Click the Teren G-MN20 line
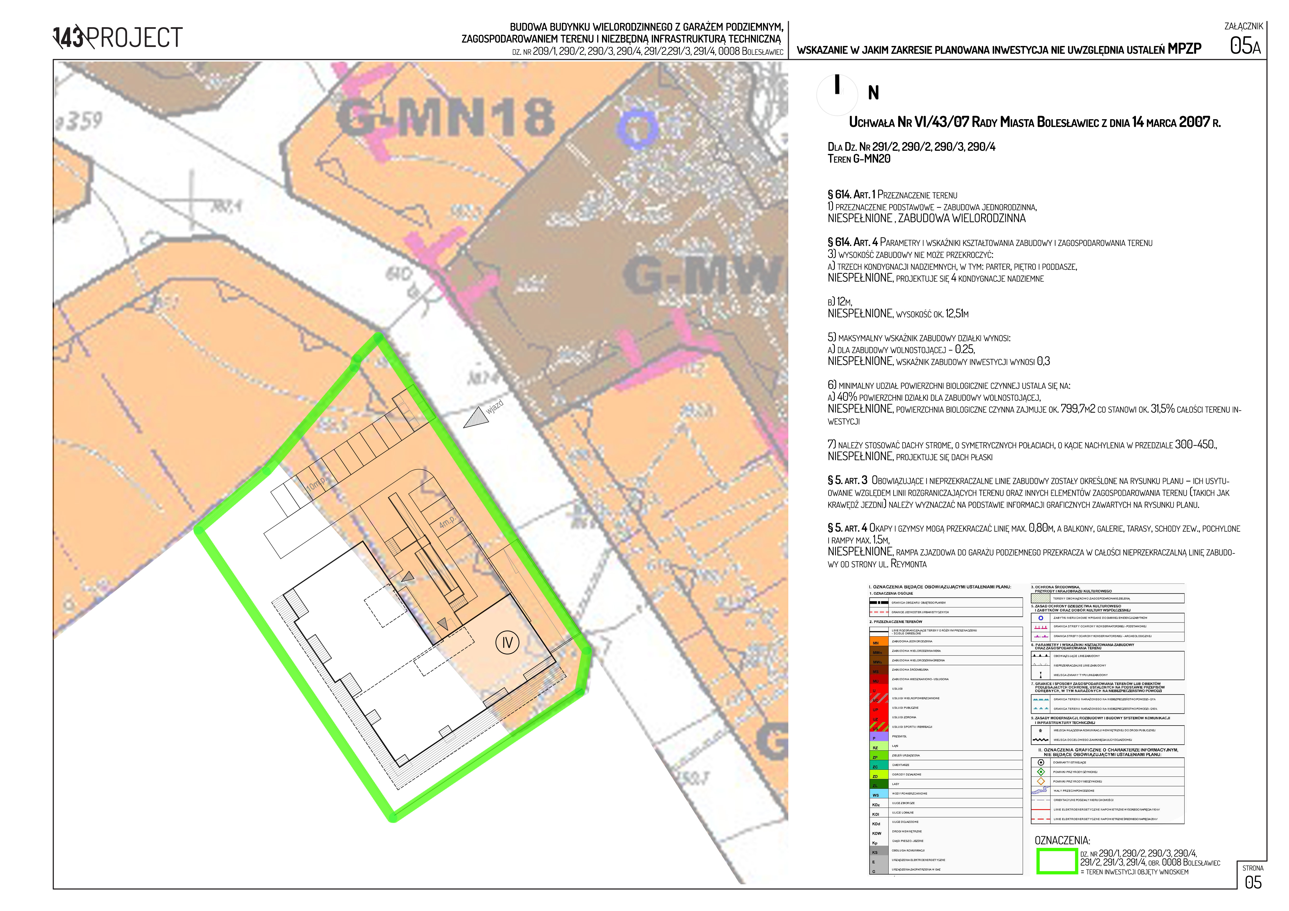Screen dimensions: 1289x911 click(859, 159)
